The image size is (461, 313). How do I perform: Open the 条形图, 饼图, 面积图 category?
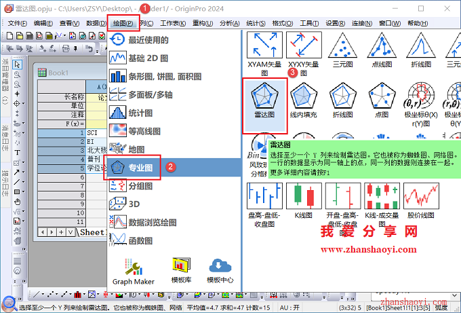click(x=175, y=77)
